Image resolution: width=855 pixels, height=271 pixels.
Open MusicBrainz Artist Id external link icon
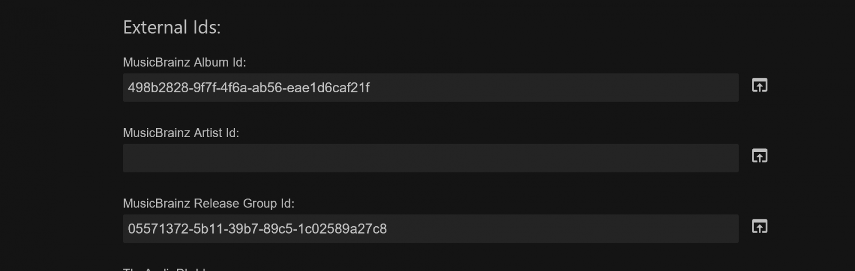(x=759, y=156)
